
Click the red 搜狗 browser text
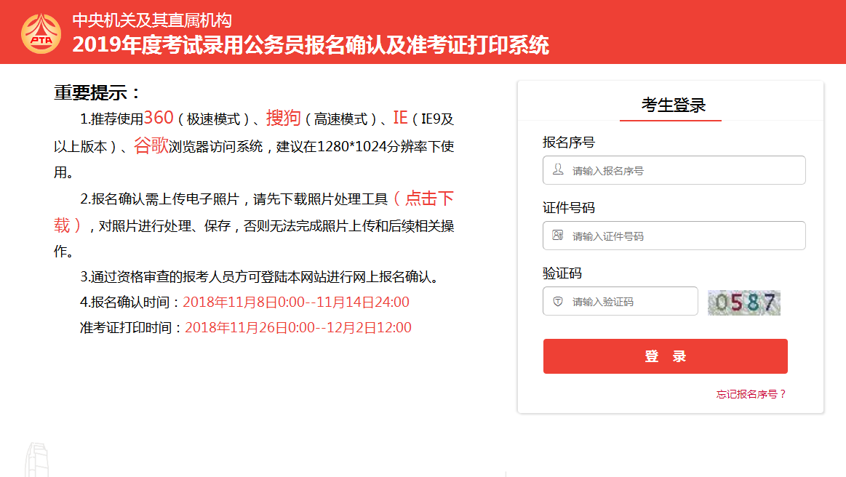coord(283,117)
